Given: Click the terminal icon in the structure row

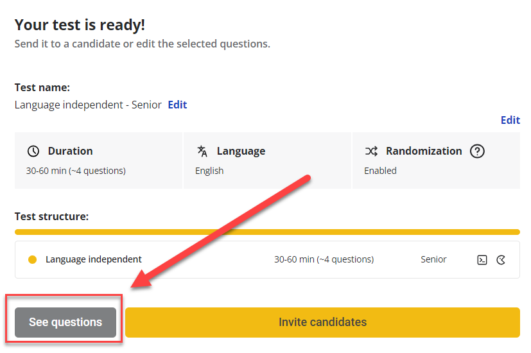Looking at the screenshot, I should (x=482, y=260).
